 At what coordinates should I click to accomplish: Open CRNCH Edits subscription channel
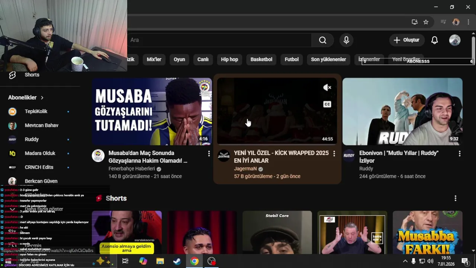pyautogui.click(x=39, y=167)
